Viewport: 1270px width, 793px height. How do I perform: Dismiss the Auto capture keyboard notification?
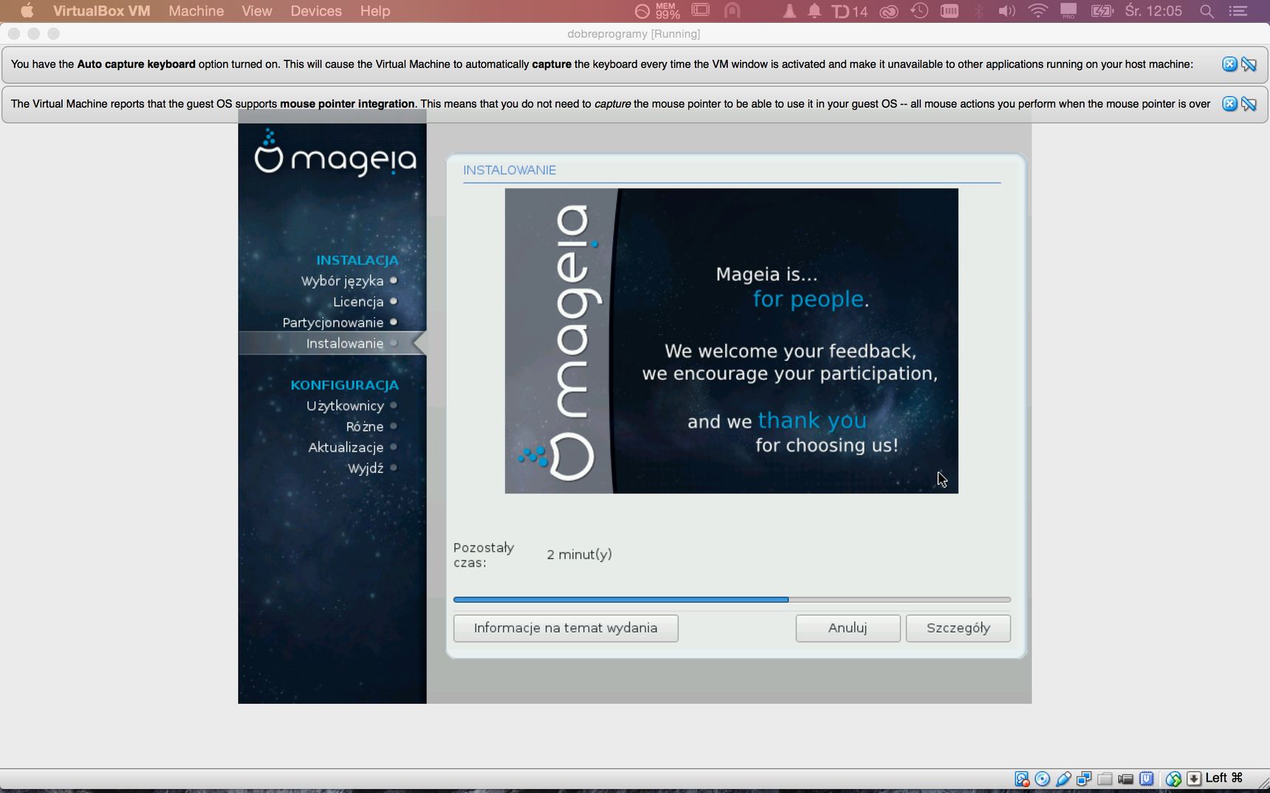pos(1229,64)
